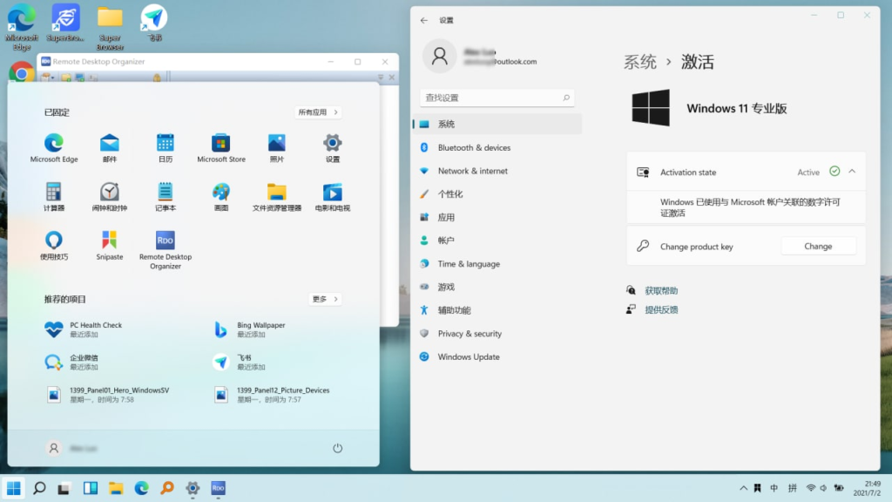The image size is (892, 502).
Task: Open Network & internet settings
Action: pyautogui.click(x=497, y=171)
